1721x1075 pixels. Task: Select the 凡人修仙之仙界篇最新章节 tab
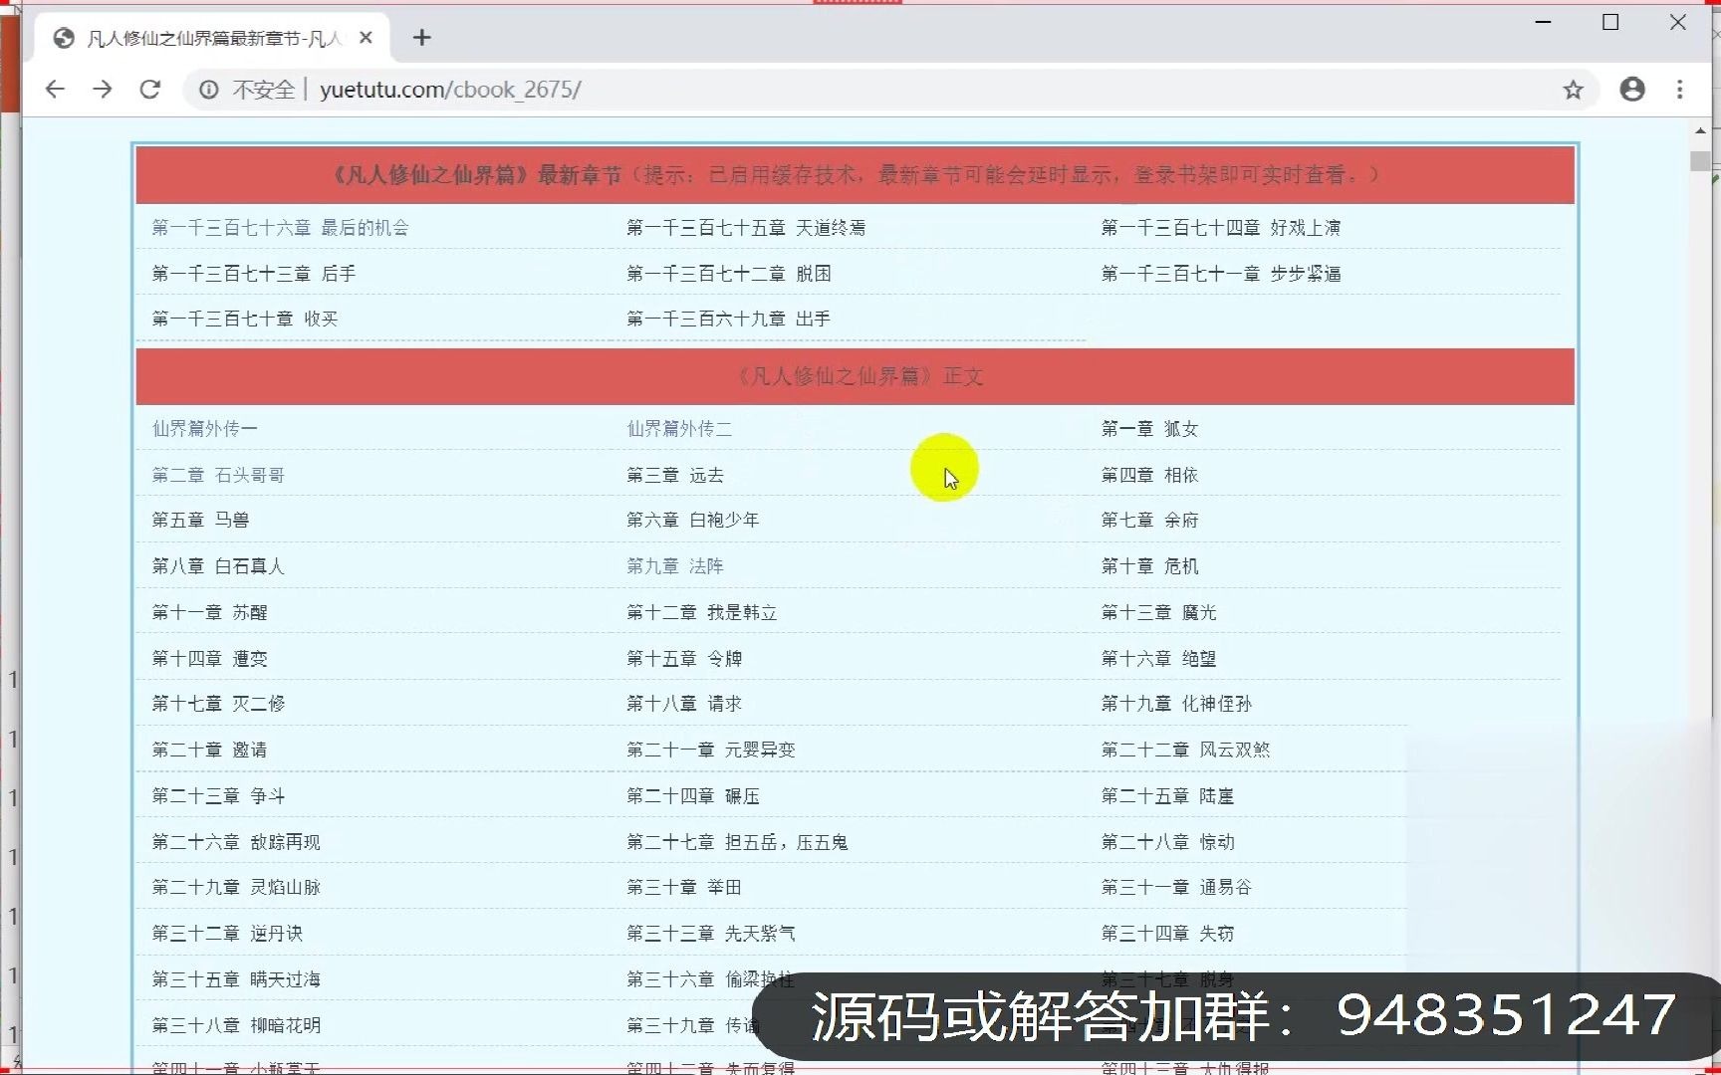pyautogui.click(x=212, y=38)
